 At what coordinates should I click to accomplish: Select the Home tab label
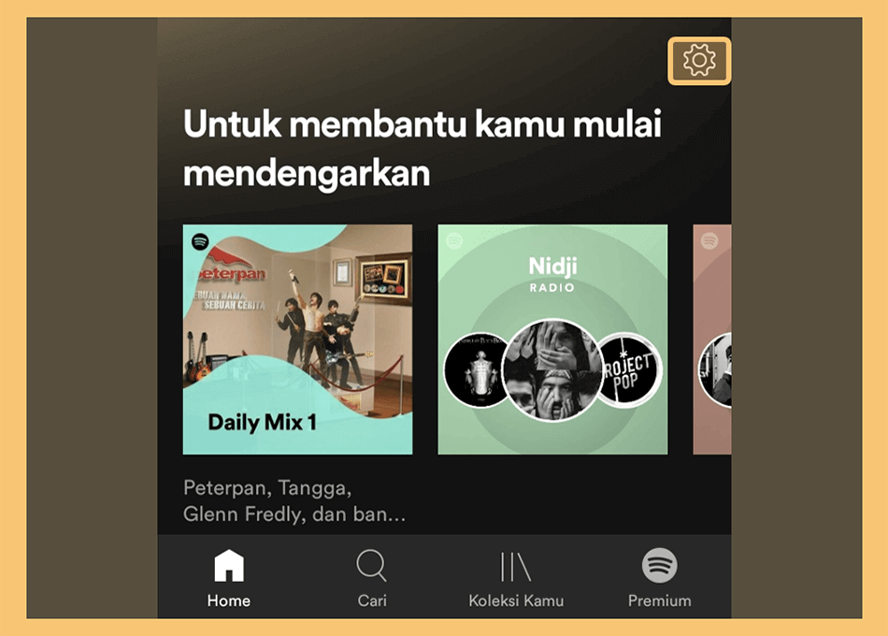tap(229, 600)
